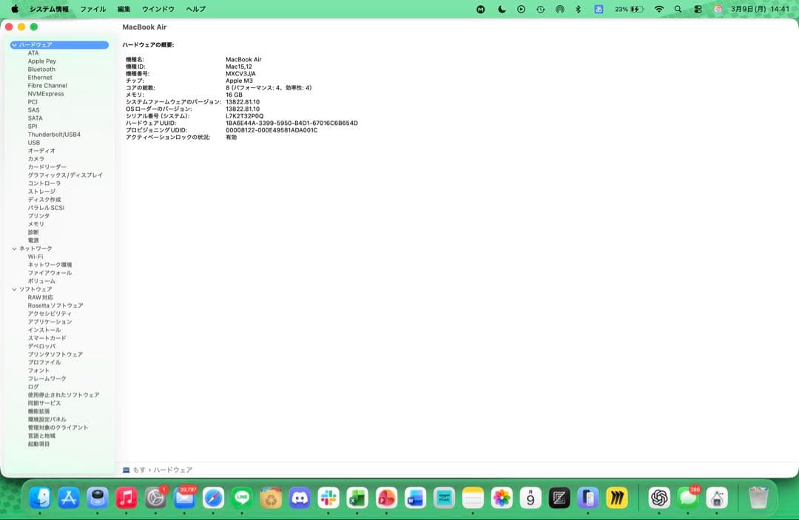799x520 pixels.
Task: Select フォント in the sidebar
Action: tap(38, 371)
